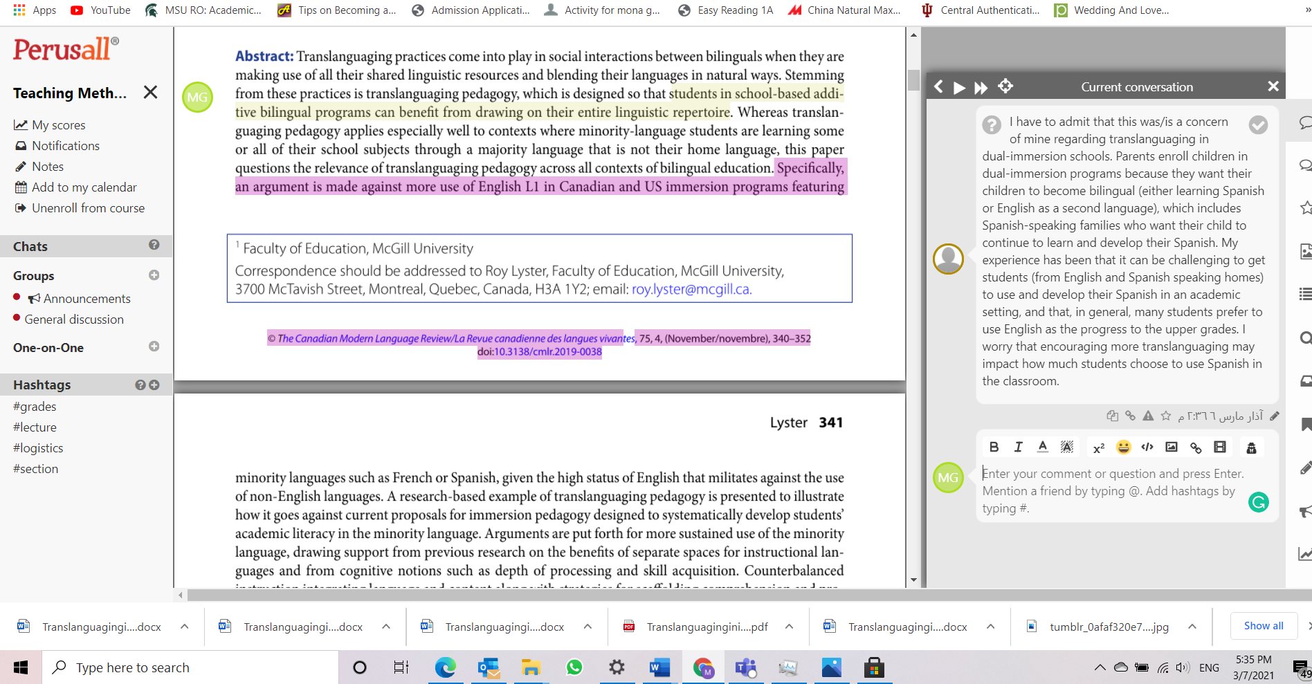The width and height of the screenshot is (1312, 684).
Task: Click MG avatar beside abstract highlight
Action: [197, 98]
